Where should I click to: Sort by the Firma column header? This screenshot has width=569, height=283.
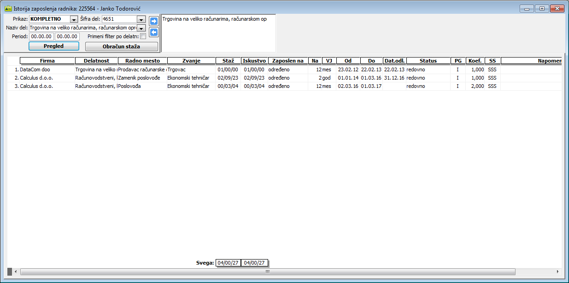[47, 61]
